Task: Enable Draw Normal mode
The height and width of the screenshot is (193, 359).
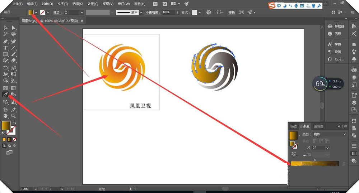Action: pyautogui.click(x=4, y=146)
